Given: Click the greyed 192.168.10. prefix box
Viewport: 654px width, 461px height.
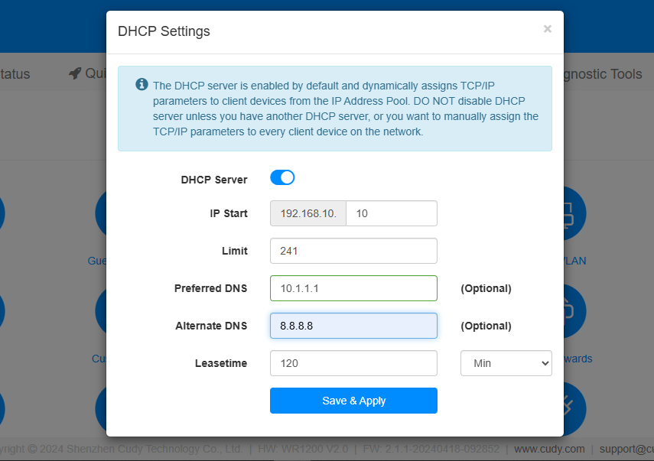Looking at the screenshot, I should [308, 214].
